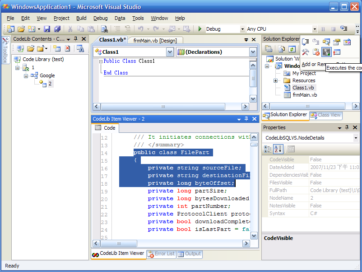This screenshot has height=272, width=362.
Task: Open the active documents list dropdown beside editor tabs
Action: tap(246, 40)
